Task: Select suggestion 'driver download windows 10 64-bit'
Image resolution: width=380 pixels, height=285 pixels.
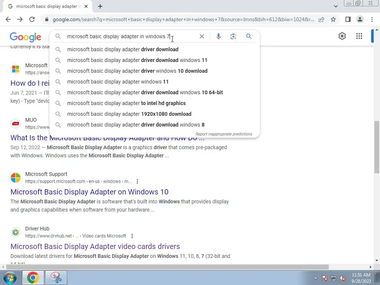Action: (x=154, y=92)
